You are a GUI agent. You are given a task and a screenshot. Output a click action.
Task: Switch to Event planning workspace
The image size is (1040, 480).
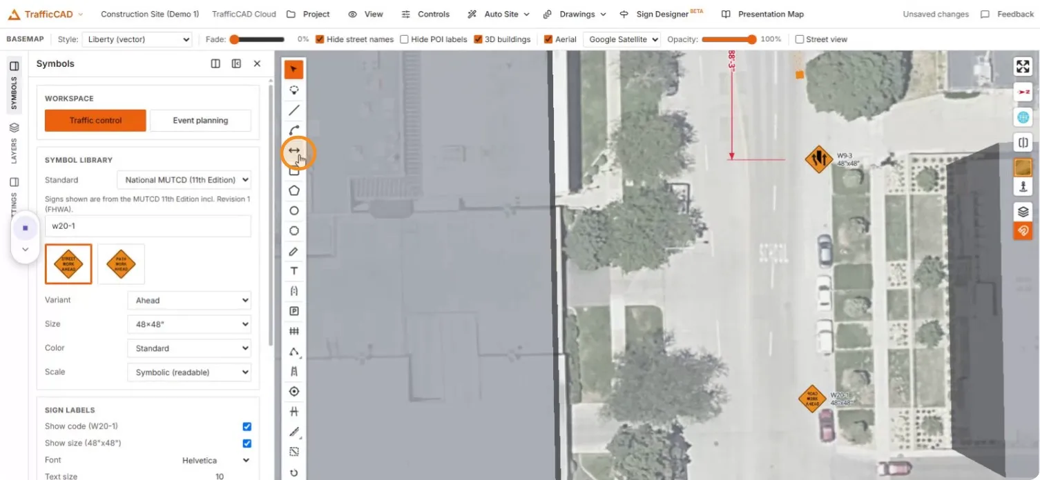point(200,120)
